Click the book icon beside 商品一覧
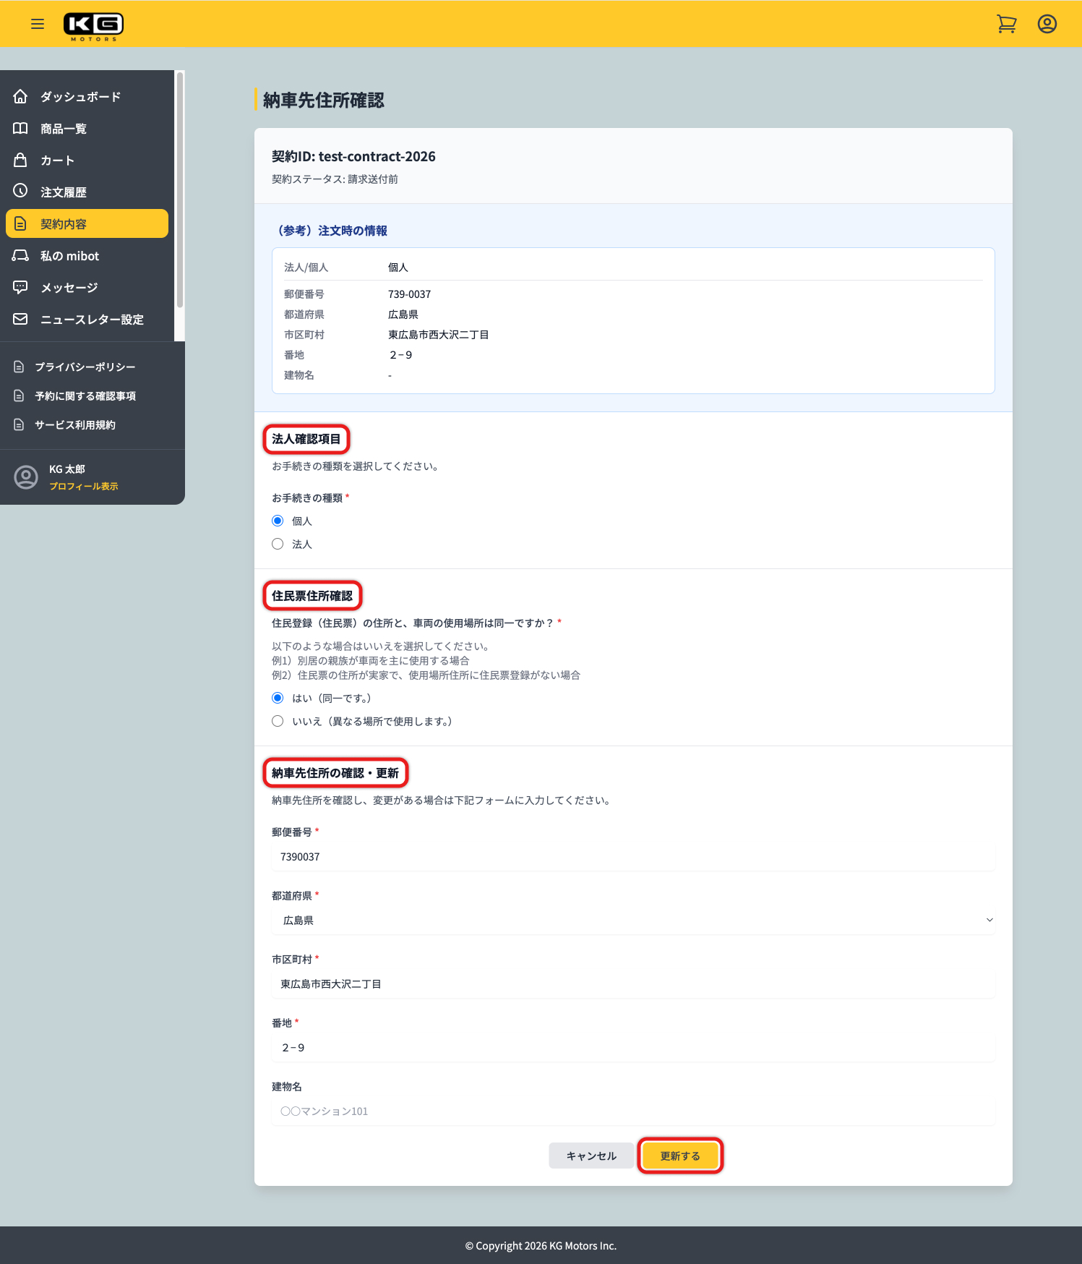Image resolution: width=1082 pixels, height=1264 pixels. (x=20, y=128)
